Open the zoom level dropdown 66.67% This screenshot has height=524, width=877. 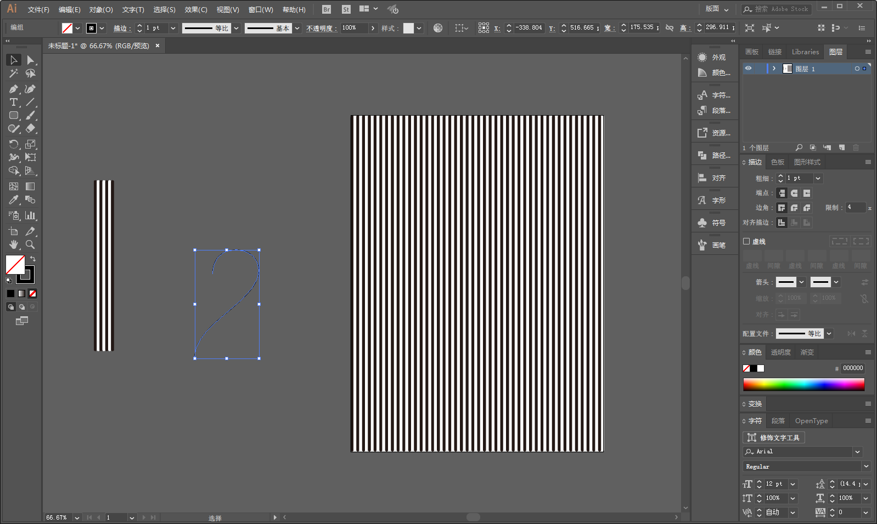tap(77, 517)
